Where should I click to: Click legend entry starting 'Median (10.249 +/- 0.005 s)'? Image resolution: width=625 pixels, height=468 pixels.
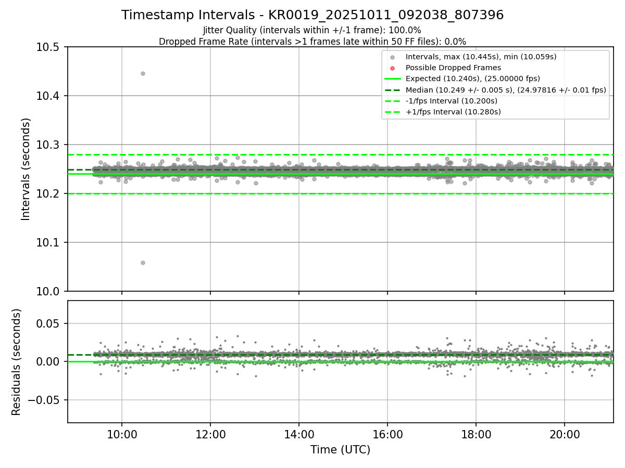click(506, 90)
